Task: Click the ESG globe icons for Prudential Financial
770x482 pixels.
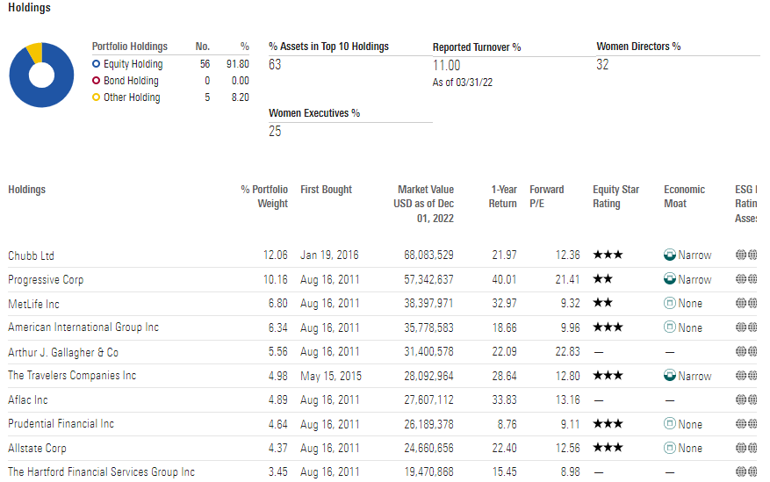Action: [746, 423]
